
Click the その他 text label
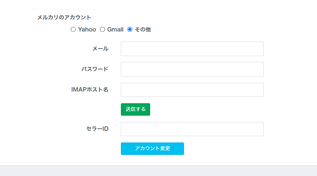point(143,30)
